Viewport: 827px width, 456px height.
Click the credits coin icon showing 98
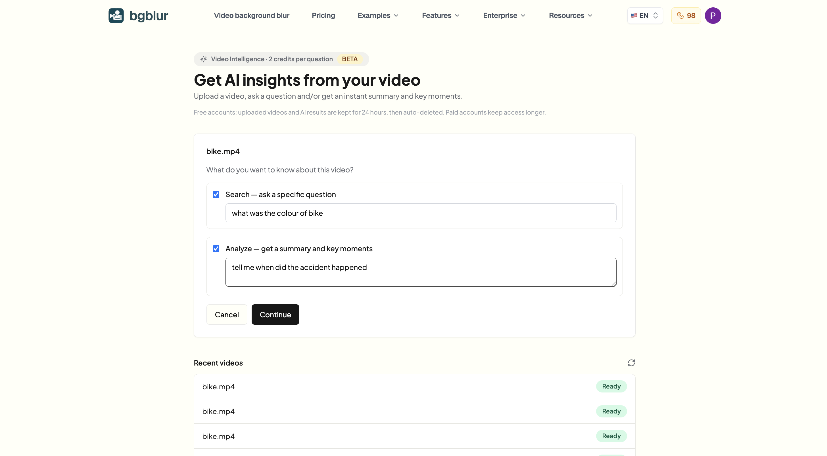[x=680, y=15]
